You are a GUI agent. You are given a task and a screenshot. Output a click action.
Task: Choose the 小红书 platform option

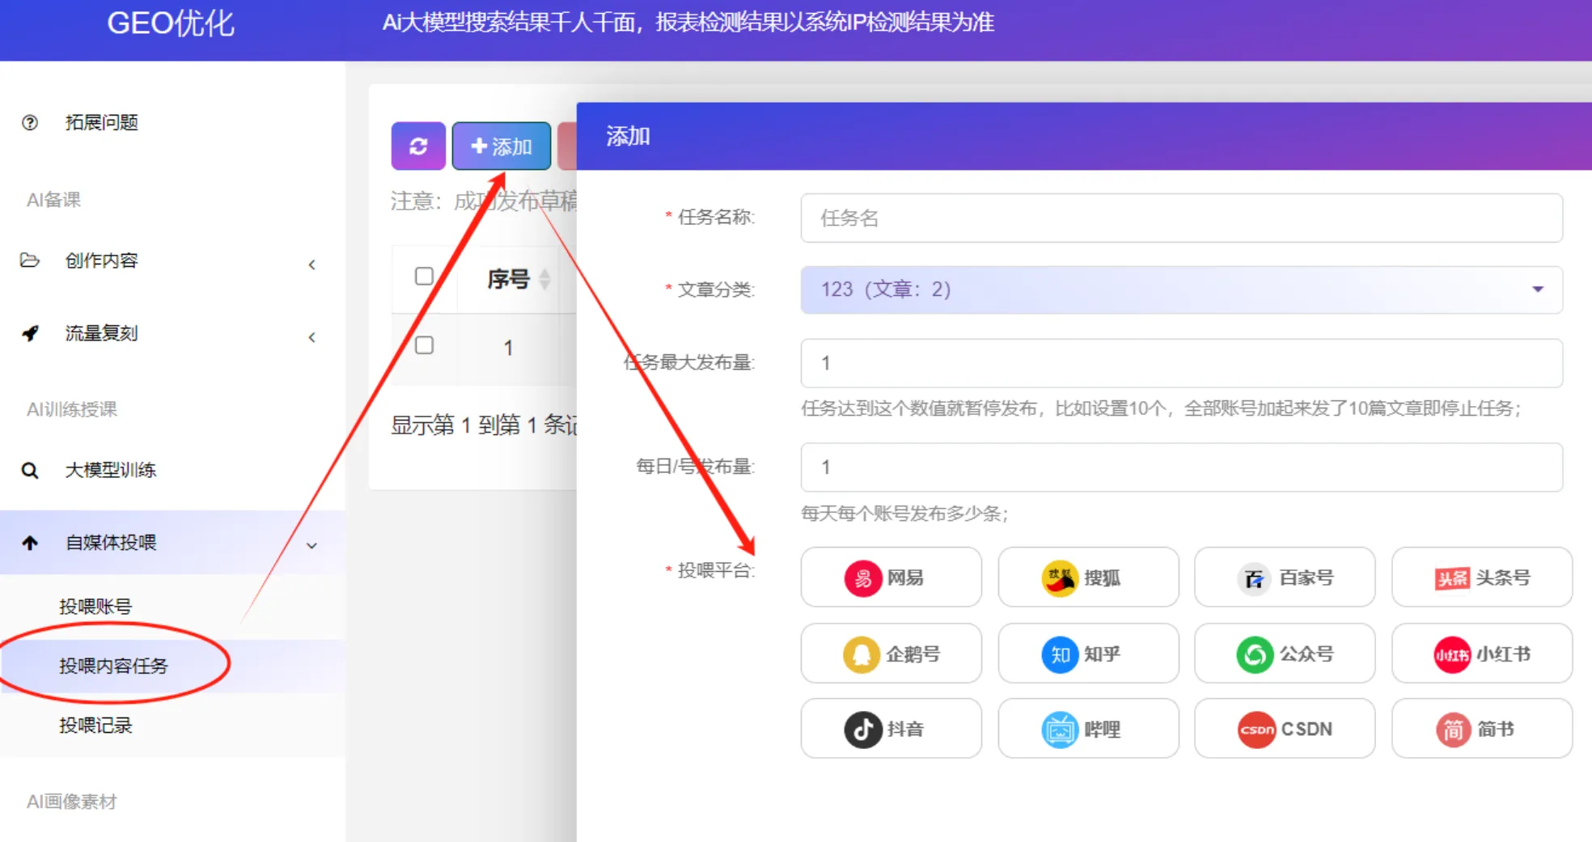(x=1482, y=654)
